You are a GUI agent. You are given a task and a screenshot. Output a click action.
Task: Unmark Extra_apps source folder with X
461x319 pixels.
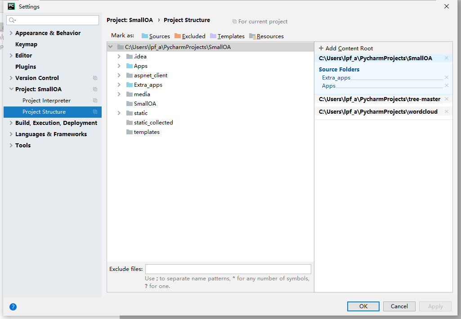[447, 78]
